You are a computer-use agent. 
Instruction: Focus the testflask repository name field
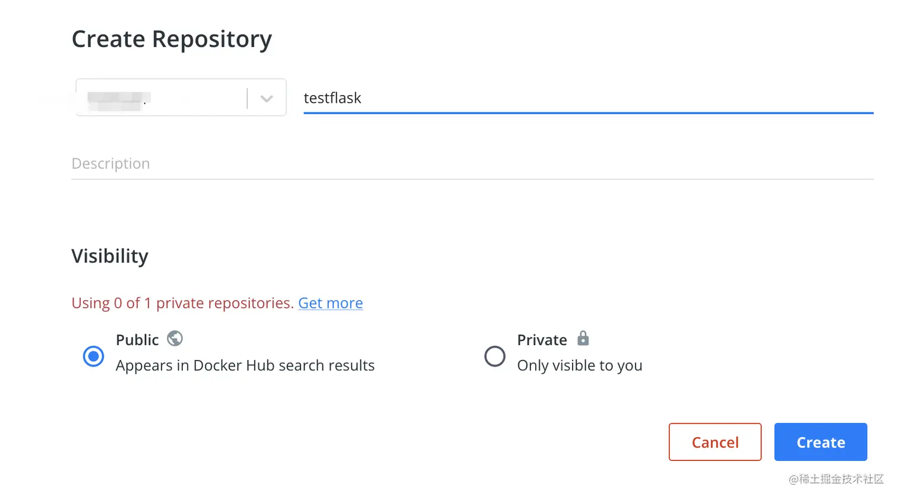point(333,98)
